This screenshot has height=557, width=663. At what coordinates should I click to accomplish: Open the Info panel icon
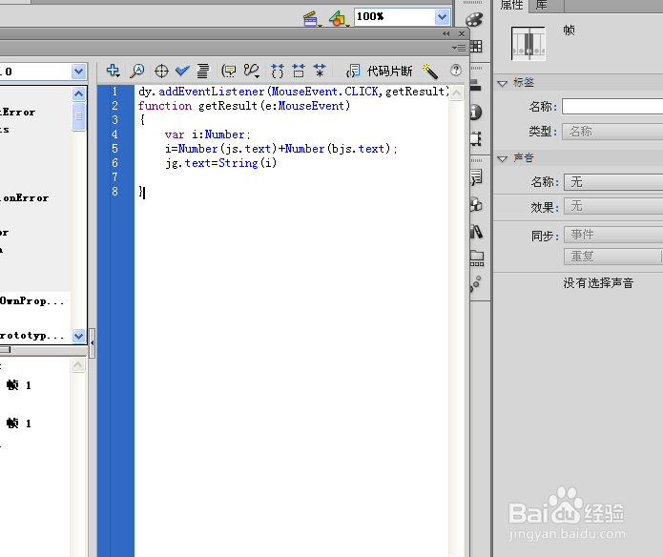click(476, 113)
